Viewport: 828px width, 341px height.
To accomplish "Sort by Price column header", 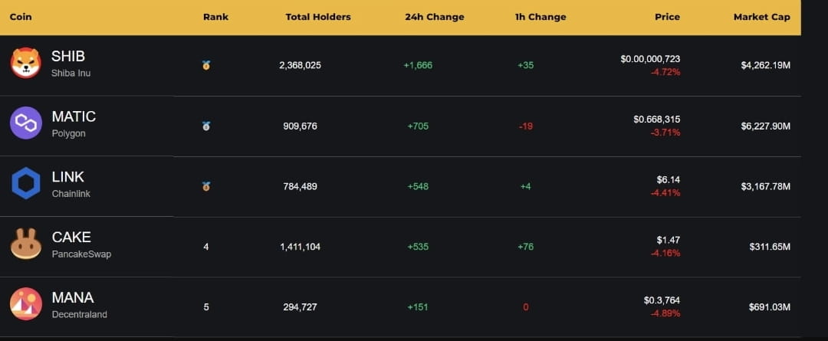I will point(667,17).
